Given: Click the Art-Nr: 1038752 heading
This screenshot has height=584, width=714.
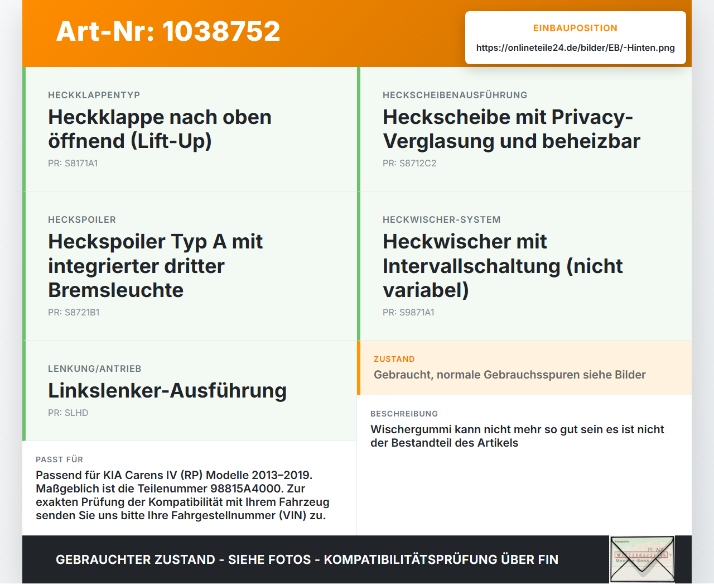Looking at the screenshot, I should tap(168, 31).
